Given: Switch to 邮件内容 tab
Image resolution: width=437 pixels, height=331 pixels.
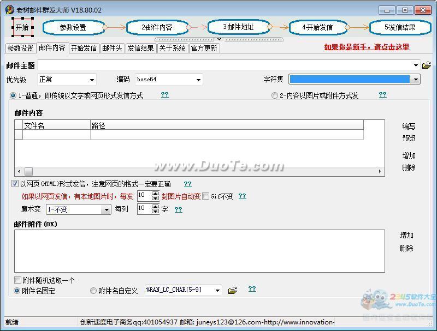Looking at the screenshot, I should click(52, 47).
